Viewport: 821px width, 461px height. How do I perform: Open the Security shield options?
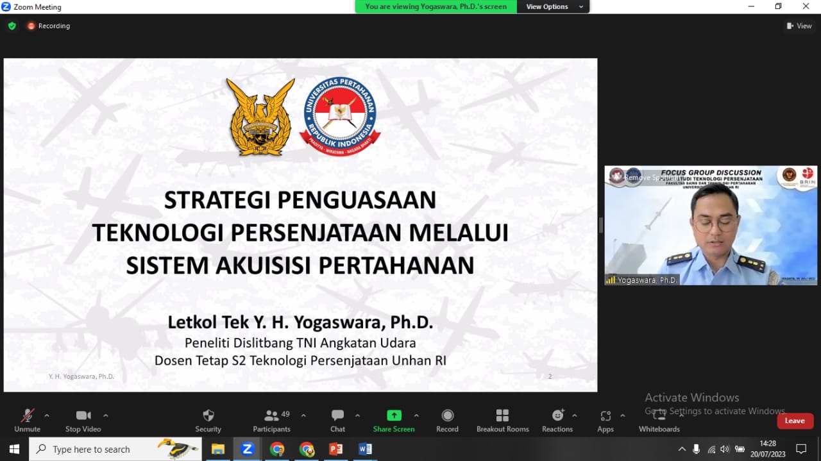pyautogui.click(x=208, y=421)
